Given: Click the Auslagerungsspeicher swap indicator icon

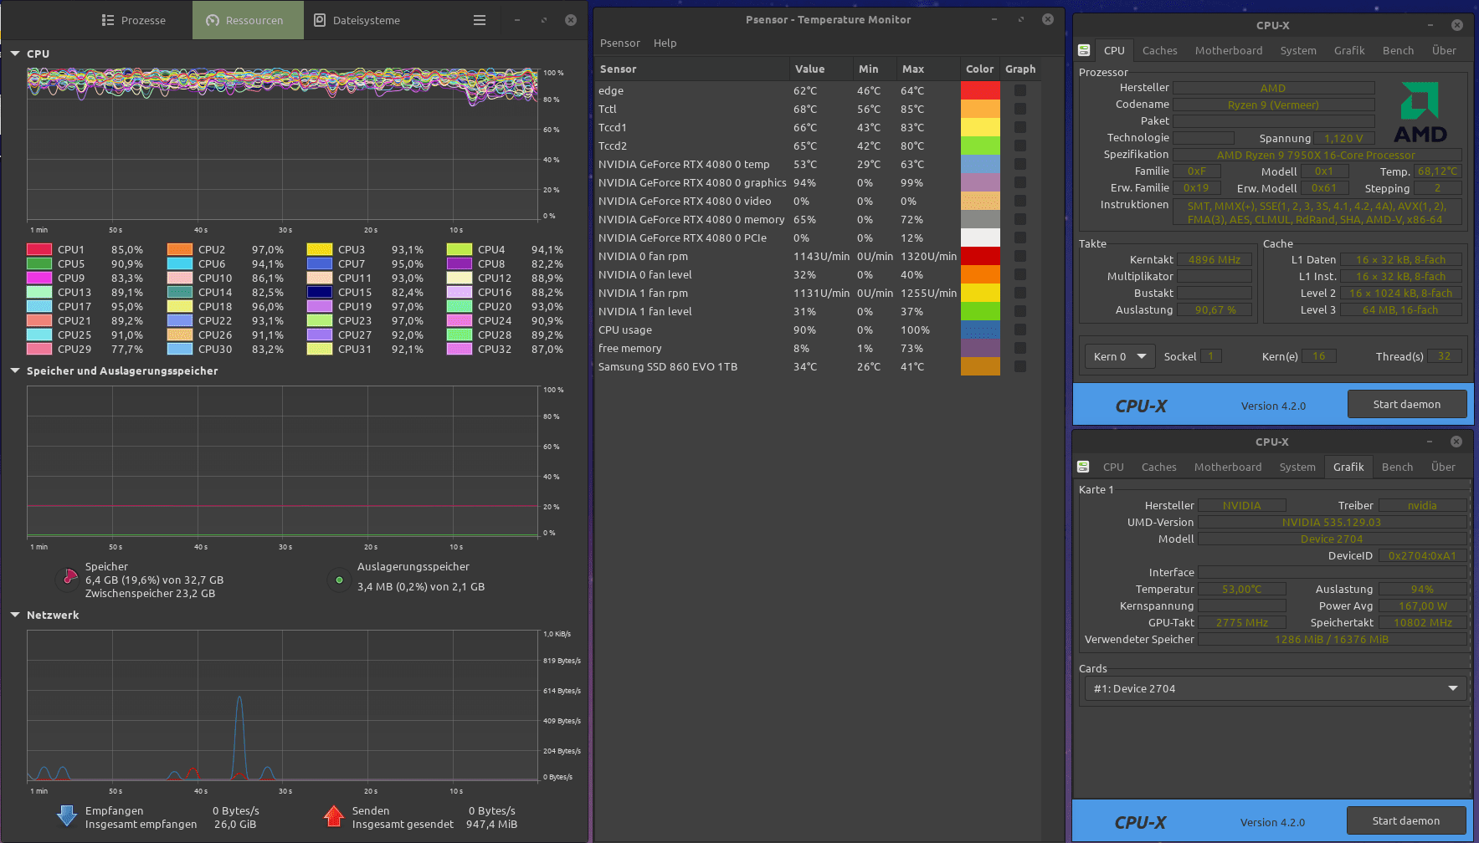Looking at the screenshot, I should [x=339, y=580].
